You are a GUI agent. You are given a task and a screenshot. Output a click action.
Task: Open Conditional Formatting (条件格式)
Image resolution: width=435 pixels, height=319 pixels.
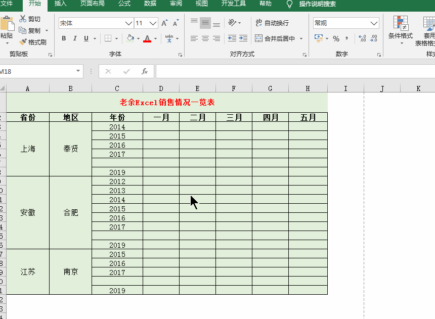(401, 30)
